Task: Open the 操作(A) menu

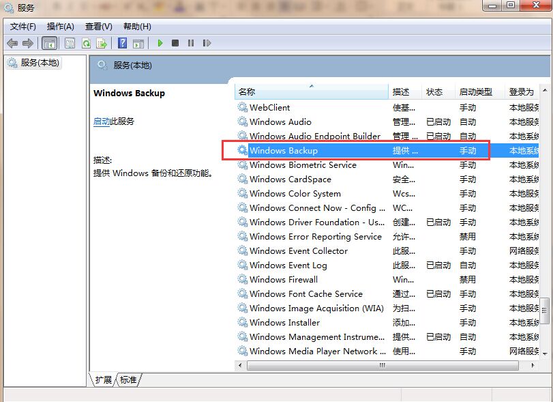Action: coord(60,27)
